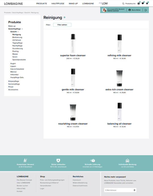Open the wishlist heart icon
153x196 pixels.
pyautogui.click(x=143, y=3)
